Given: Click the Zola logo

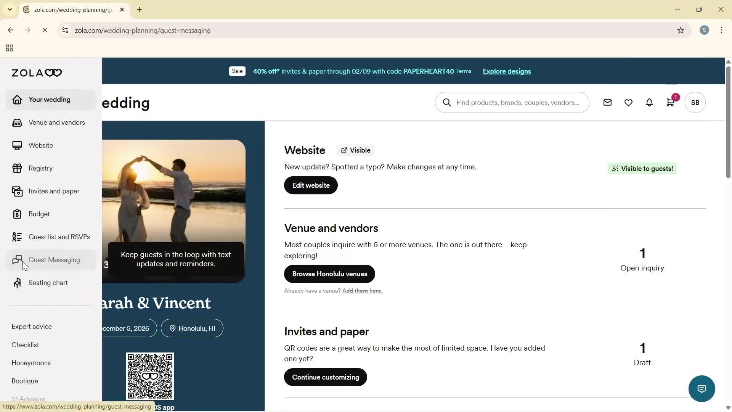Looking at the screenshot, I should (37, 73).
